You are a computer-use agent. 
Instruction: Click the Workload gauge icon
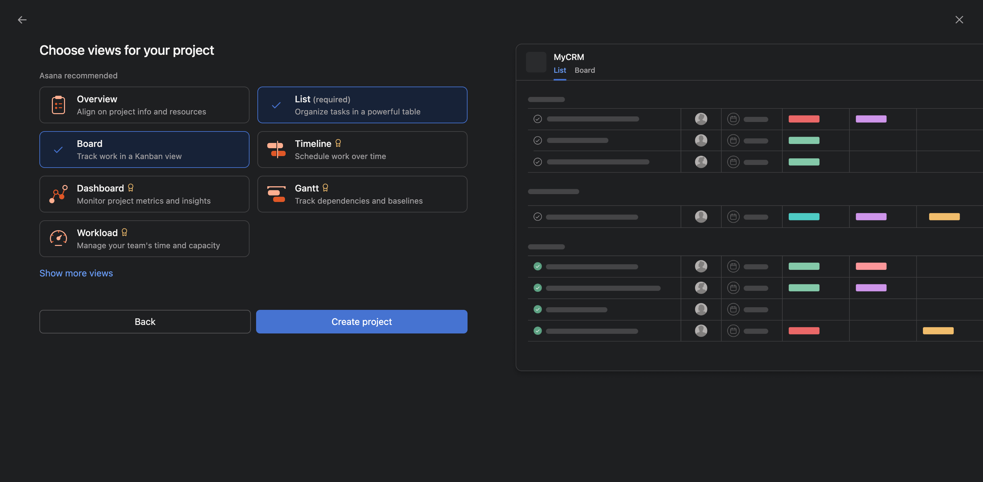coord(58,238)
